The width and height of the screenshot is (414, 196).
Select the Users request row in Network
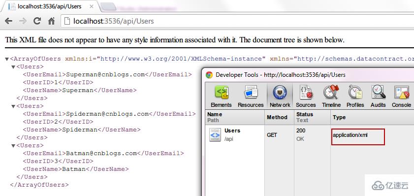pos(310,135)
